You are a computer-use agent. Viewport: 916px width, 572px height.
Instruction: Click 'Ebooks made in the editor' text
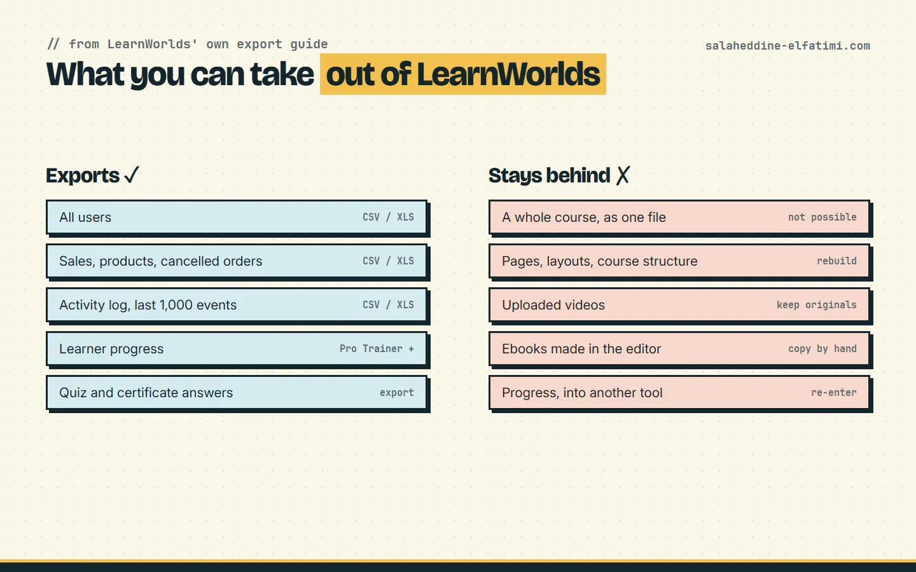pyautogui.click(x=581, y=349)
